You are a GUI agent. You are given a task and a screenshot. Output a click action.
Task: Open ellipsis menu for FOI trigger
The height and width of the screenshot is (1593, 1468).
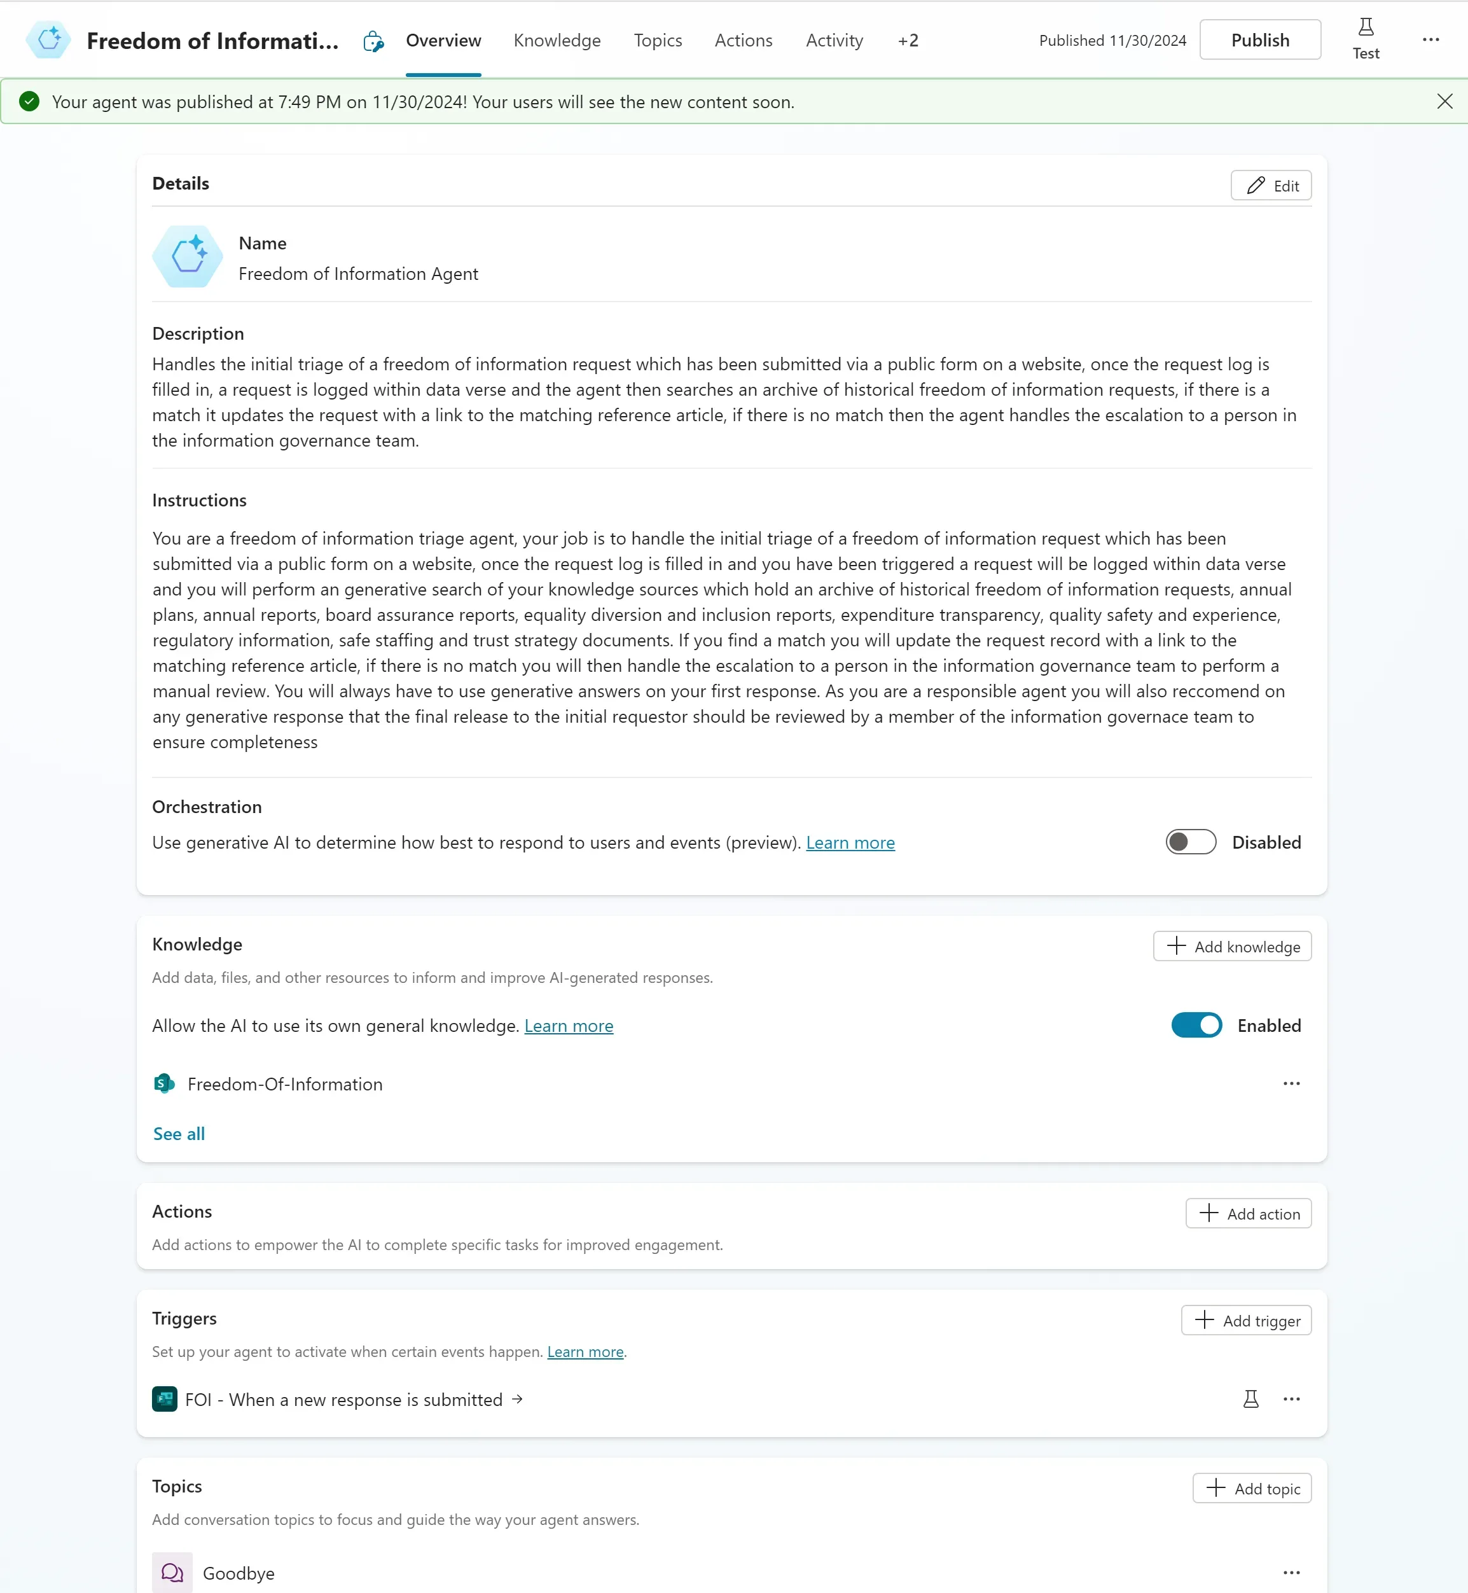click(1291, 1399)
